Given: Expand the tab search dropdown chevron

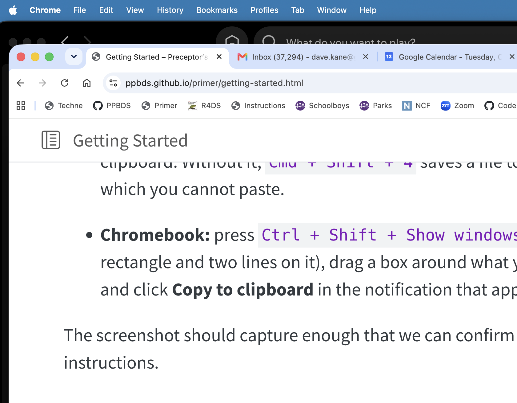Looking at the screenshot, I should 74,57.
